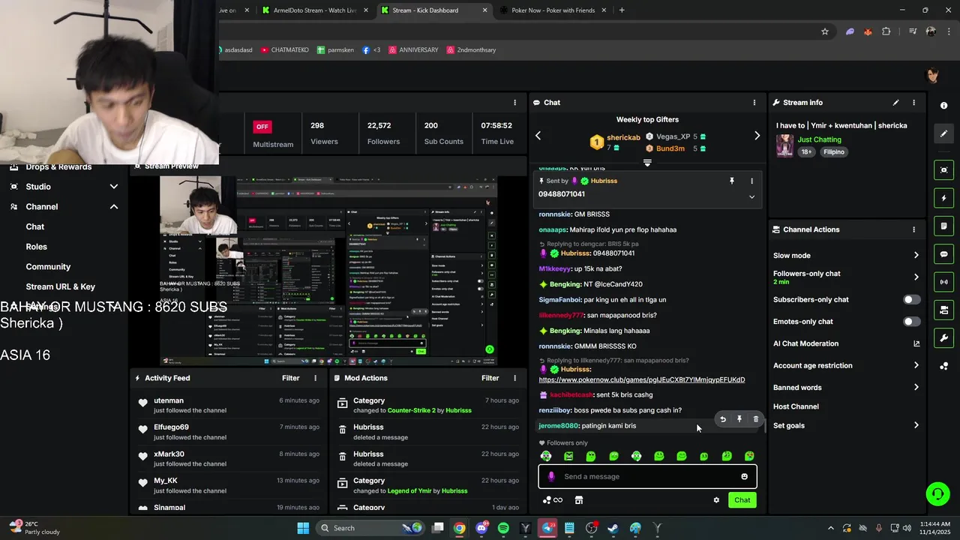The image size is (960, 540).
Task: Expand the pinned message chevron
Action: 751,196
